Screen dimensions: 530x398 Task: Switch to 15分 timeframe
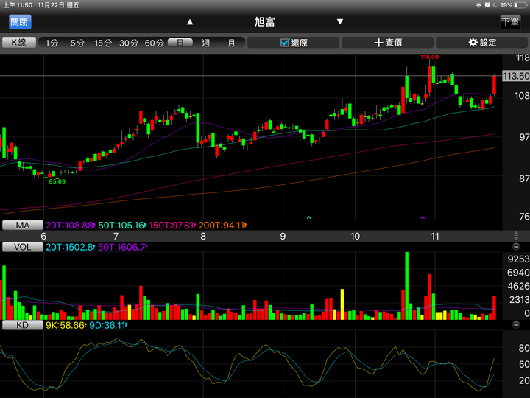pyautogui.click(x=103, y=43)
